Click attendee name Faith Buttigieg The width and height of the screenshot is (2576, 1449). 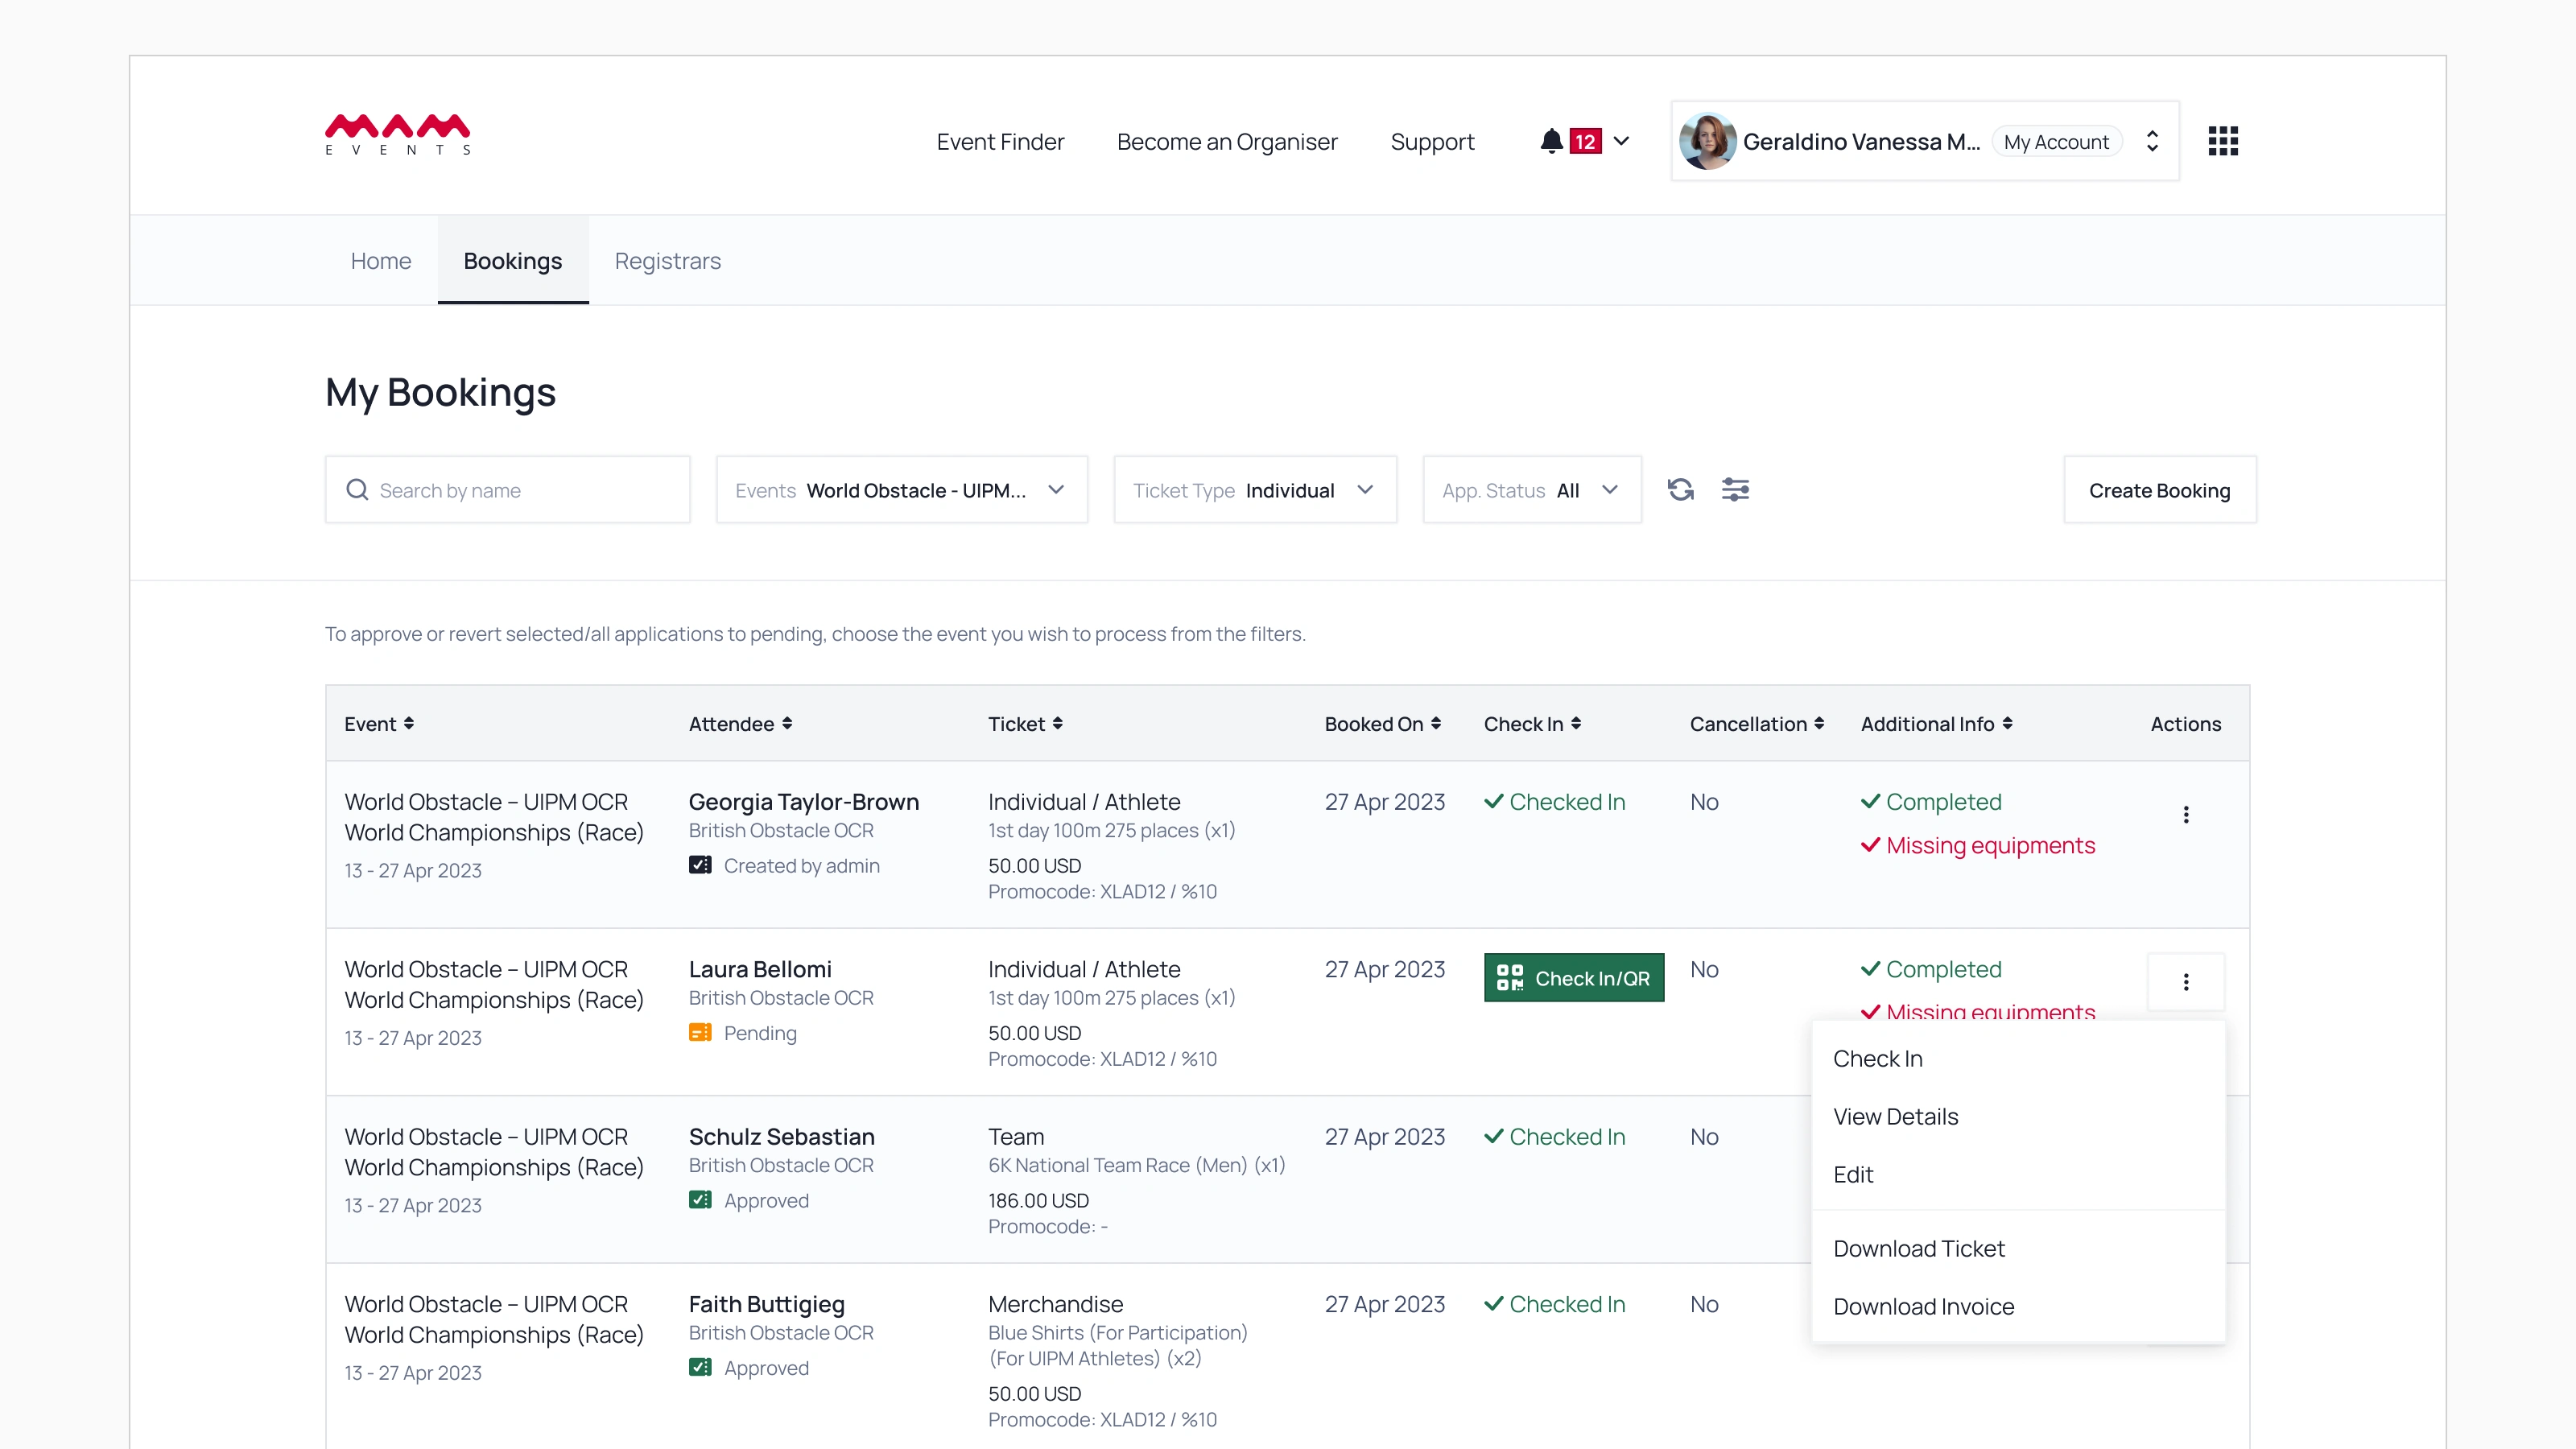pos(766,1305)
